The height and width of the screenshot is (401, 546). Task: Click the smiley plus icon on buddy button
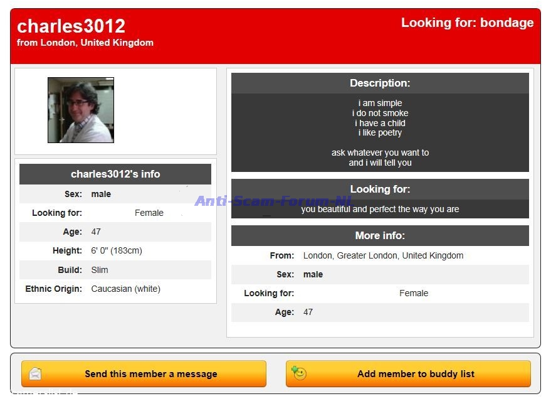click(x=299, y=373)
